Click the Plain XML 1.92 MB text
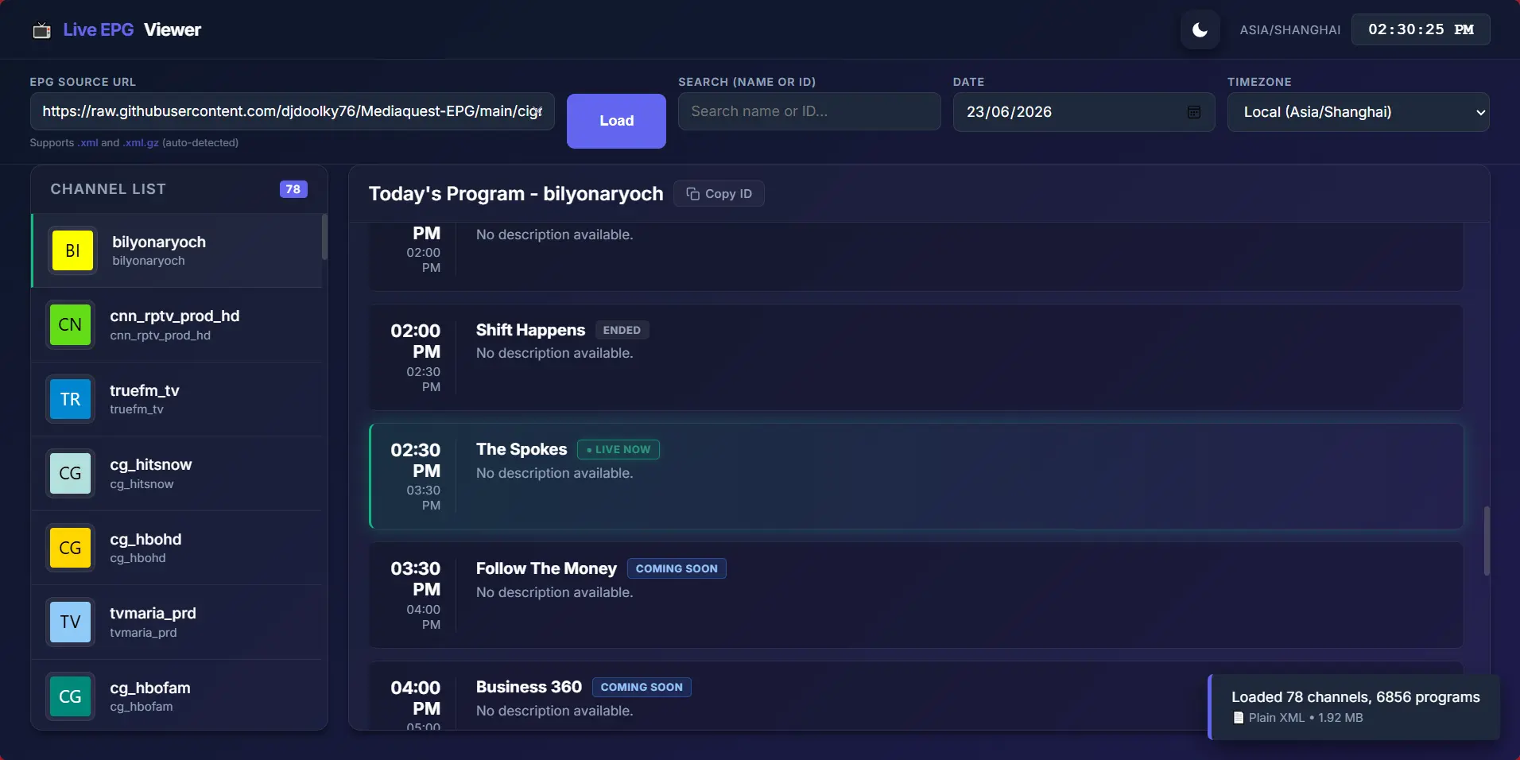The width and height of the screenshot is (1520, 760). coord(1305,718)
